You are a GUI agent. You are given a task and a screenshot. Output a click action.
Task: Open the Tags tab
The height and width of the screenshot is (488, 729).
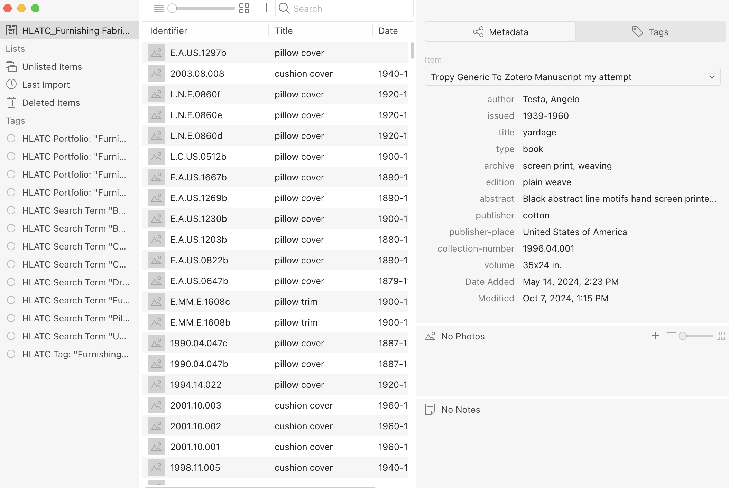click(x=650, y=32)
